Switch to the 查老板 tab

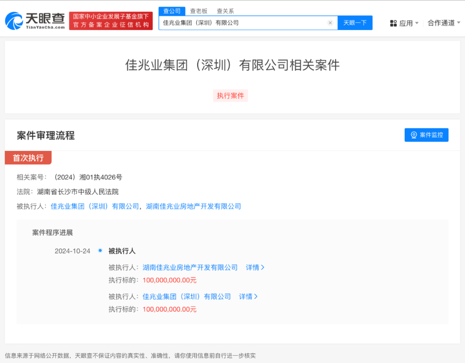(198, 11)
